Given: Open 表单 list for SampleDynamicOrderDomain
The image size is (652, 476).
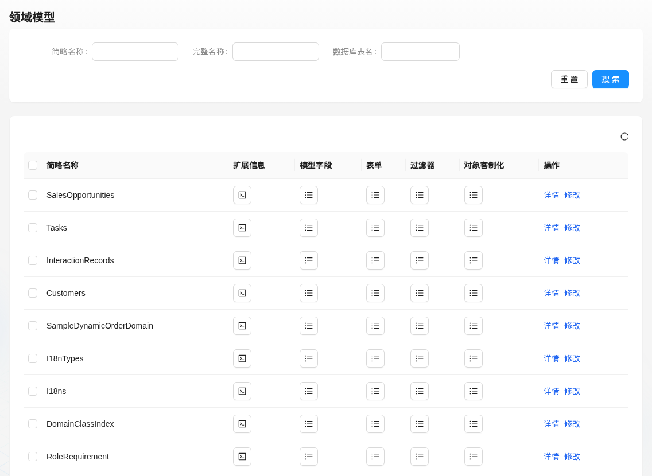Looking at the screenshot, I should point(375,326).
